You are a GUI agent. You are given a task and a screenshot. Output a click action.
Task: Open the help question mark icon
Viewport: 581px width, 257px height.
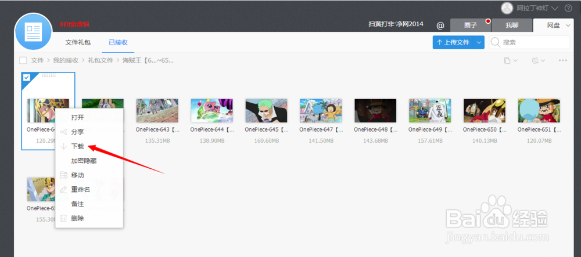568,8
